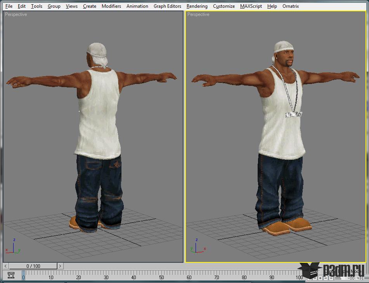Click the necklace pendant on the front-view model
369x283 pixels.
pos(294,115)
